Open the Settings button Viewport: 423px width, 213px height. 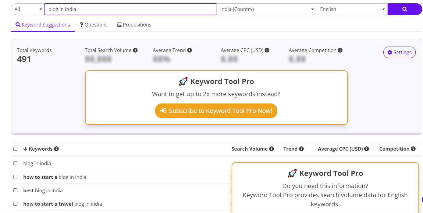tap(399, 52)
